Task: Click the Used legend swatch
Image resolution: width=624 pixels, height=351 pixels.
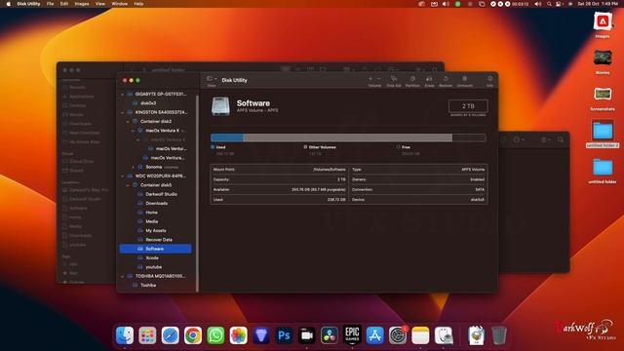Action: [x=213, y=147]
